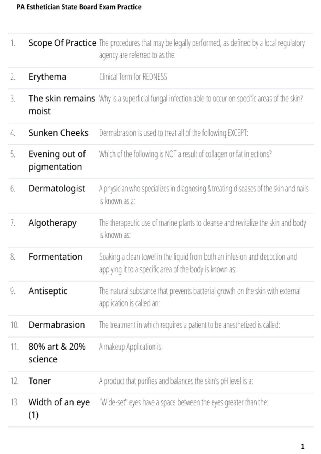The image size is (321, 454).
Task: Select the 'Erythema' term
Action: pos(47,77)
